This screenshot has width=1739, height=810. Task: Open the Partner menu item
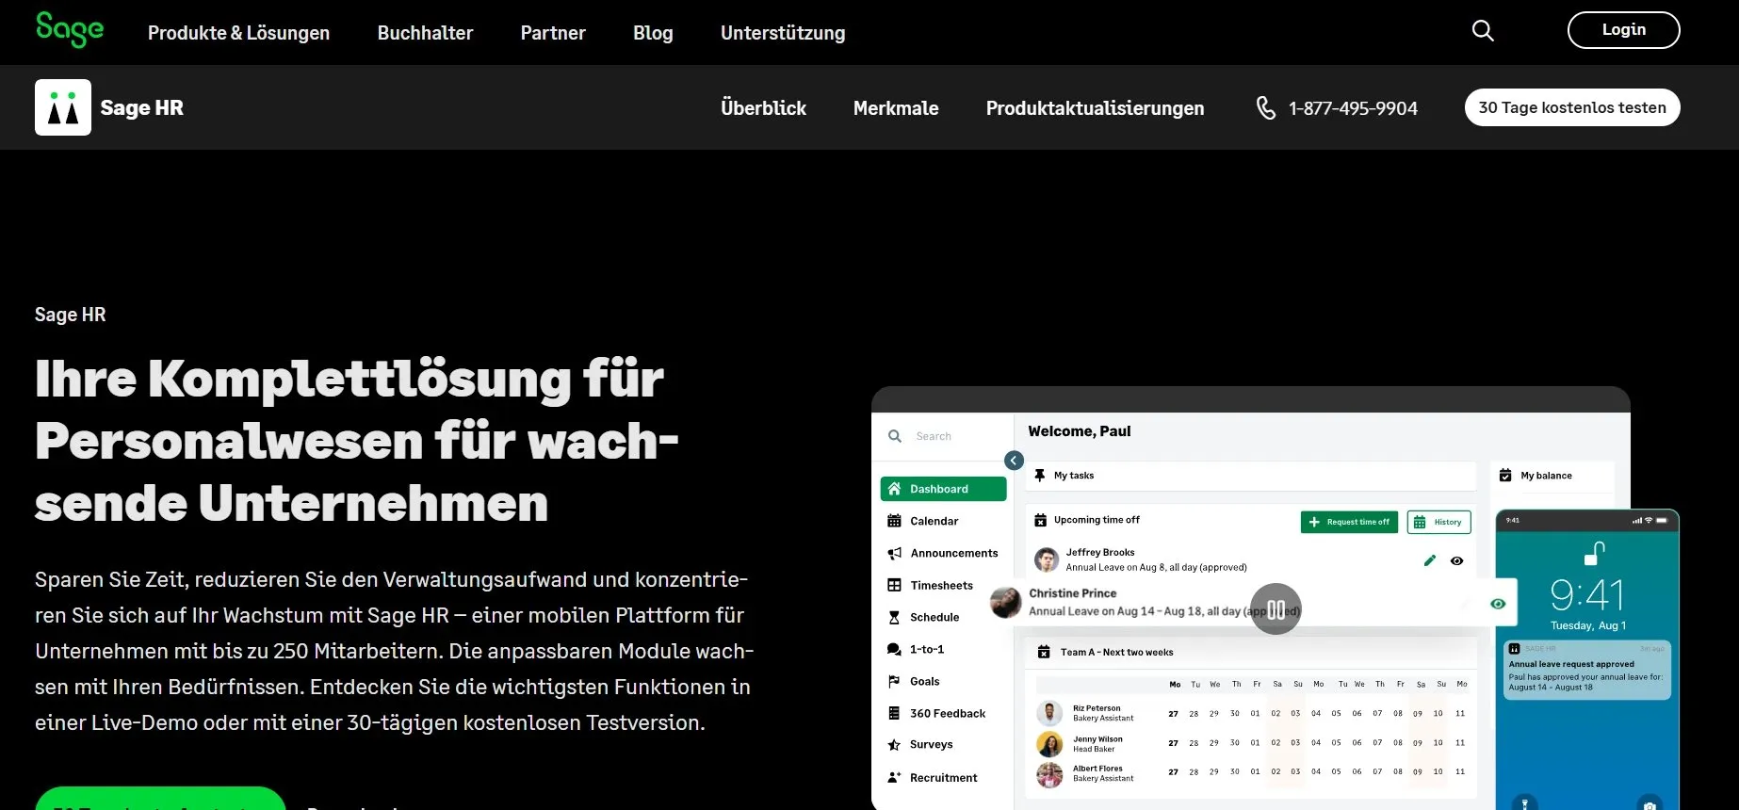[x=553, y=33]
